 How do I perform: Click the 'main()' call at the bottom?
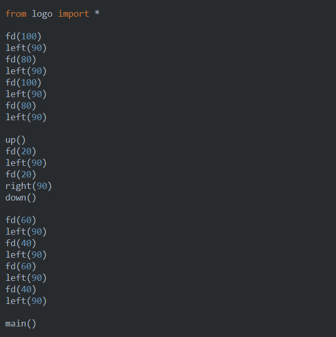point(20,324)
